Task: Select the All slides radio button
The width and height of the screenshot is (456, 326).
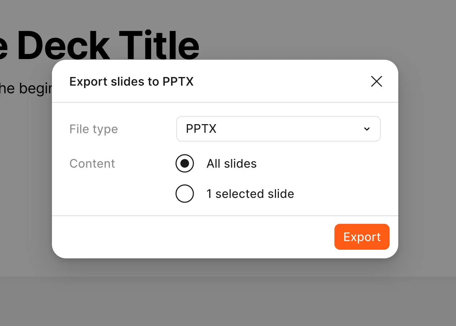Action: pyautogui.click(x=185, y=163)
